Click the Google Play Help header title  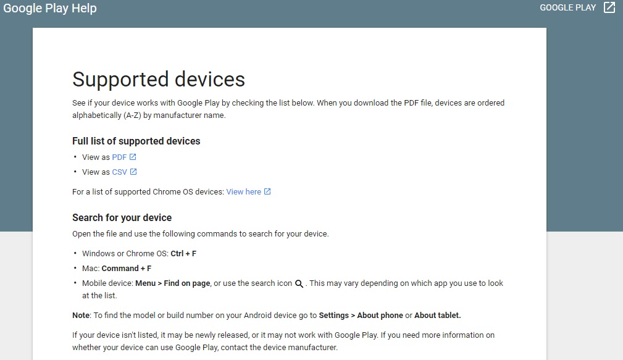(x=50, y=9)
